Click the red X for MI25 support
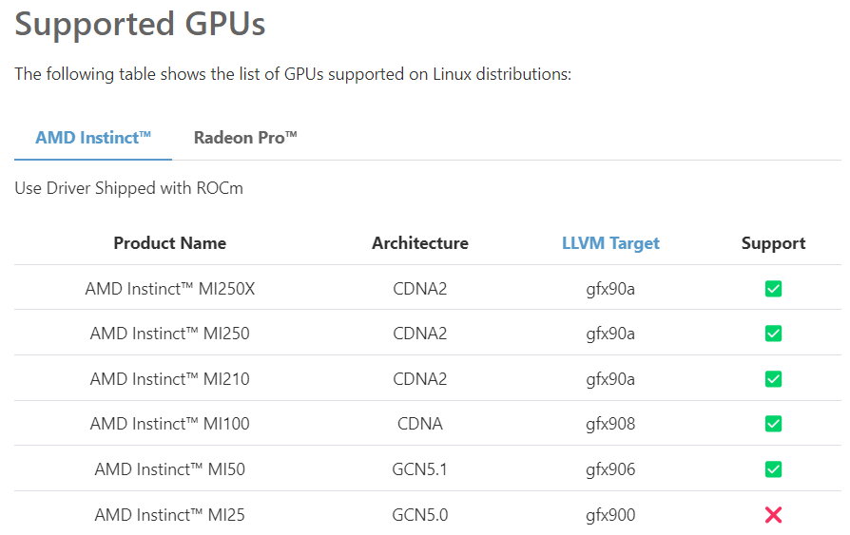 tap(773, 515)
